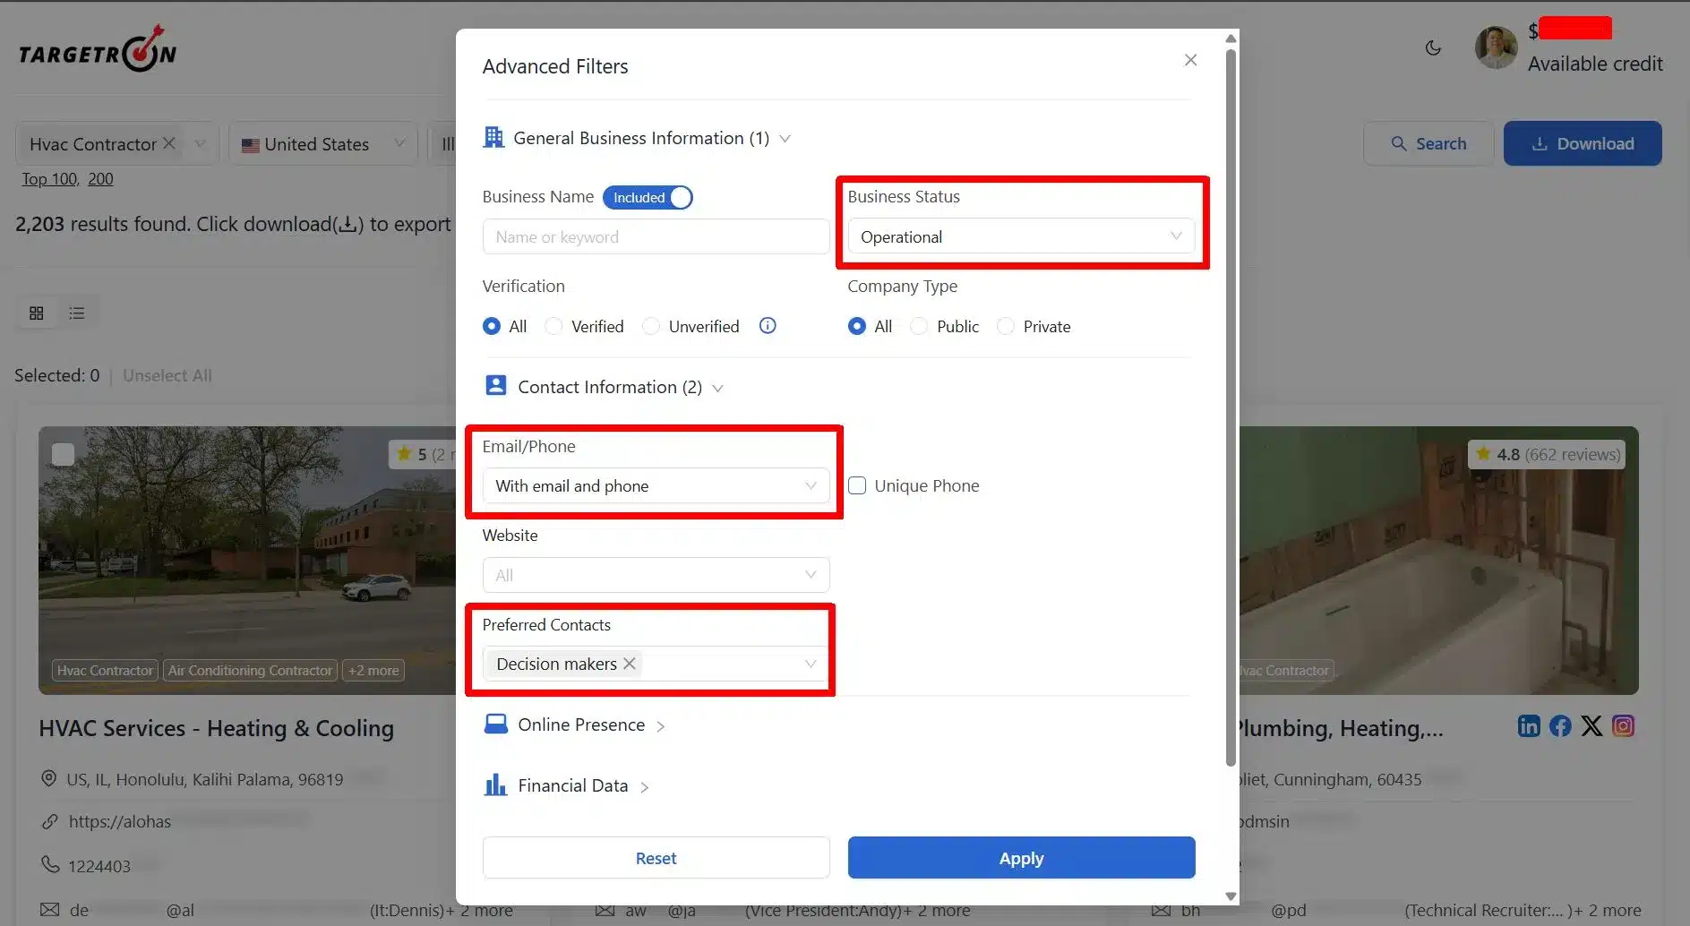The image size is (1690, 926).
Task: Type in the Name or keyword field
Action: pyautogui.click(x=656, y=237)
